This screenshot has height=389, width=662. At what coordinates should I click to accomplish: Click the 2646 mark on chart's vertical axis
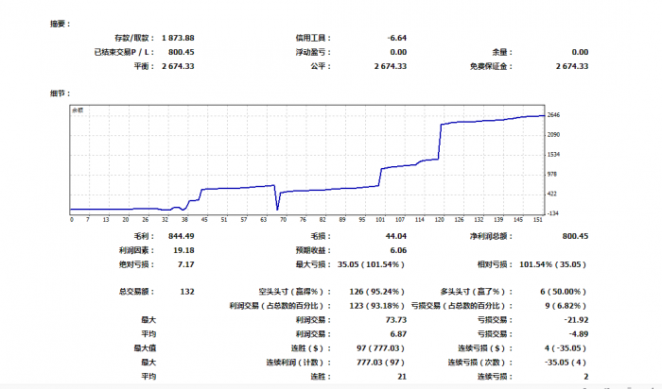[x=555, y=115]
